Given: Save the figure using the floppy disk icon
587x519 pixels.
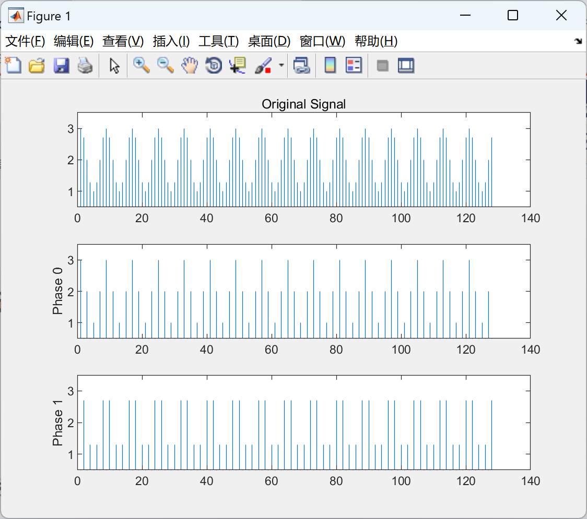Looking at the screenshot, I should [x=61, y=65].
